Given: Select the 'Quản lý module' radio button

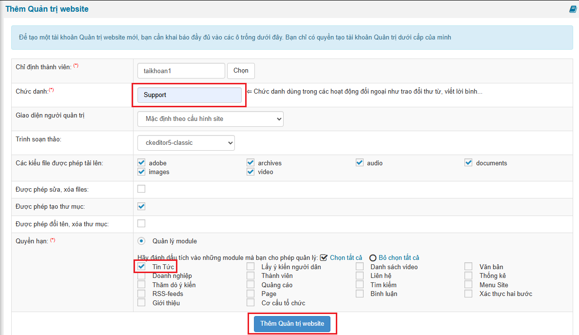Looking at the screenshot, I should tap(141, 241).
